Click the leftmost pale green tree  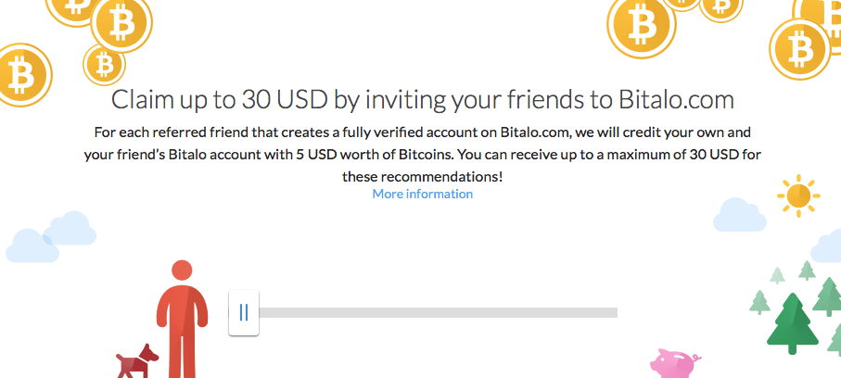(x=760, y=301)
